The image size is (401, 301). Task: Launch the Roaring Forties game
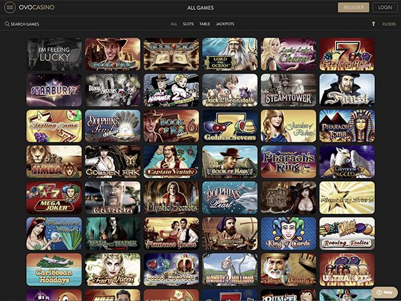point(347,233)
